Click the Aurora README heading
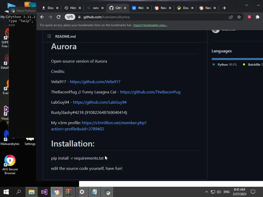Screen dimensions: 263x197 click(x=64, y=47)
